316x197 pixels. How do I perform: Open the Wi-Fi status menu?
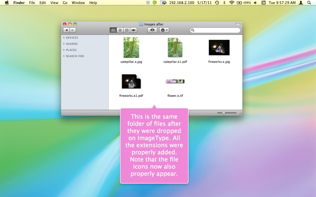coord(232,3)
